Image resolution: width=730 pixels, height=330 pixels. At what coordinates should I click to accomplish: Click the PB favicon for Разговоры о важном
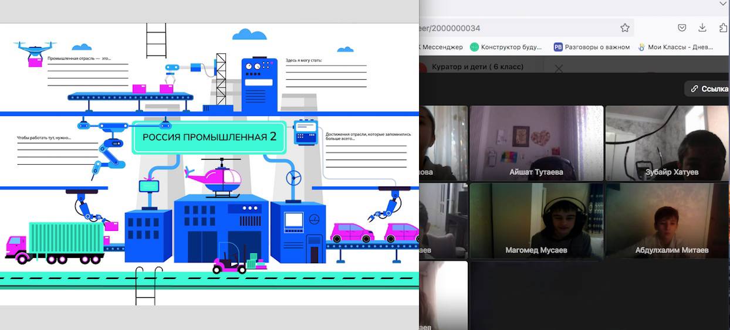558,47
